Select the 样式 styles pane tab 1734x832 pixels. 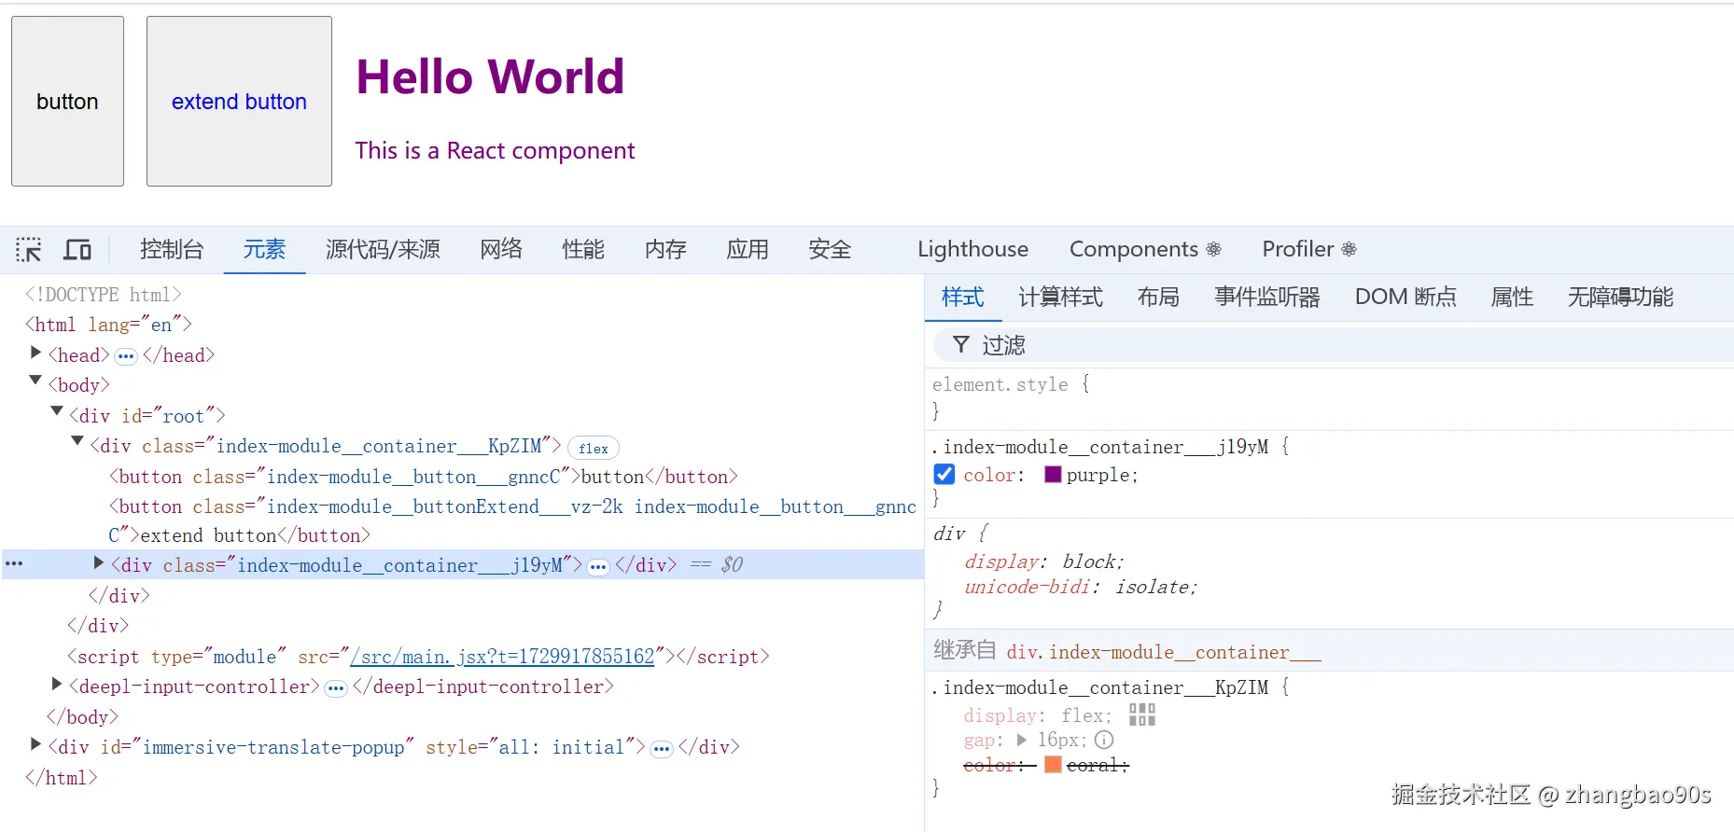point(962,298)
